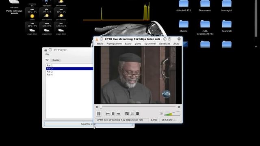Image resolution: width=260 pixels, height=146 pixels.
Task: Open the Scaricati desktop folder
Action: [227, 26]
